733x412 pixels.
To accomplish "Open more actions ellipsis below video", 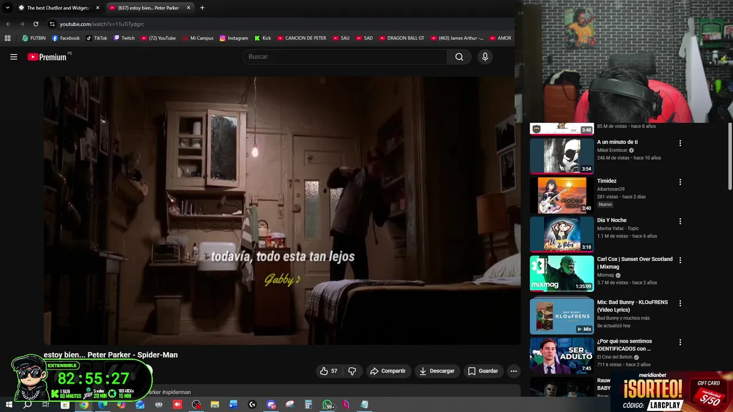I will pos(514,371).
